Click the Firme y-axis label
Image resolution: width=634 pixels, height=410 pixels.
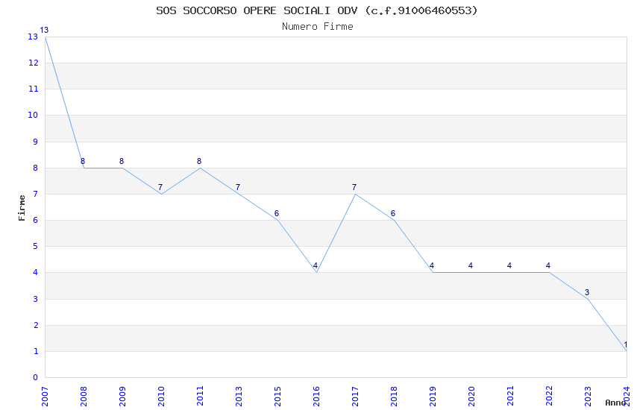(22, 208)
